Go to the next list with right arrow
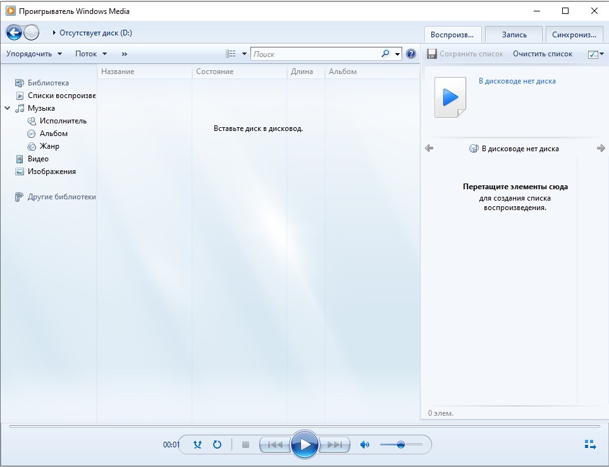Viewport: 609px width, 467px height. (x=601, y=148)
